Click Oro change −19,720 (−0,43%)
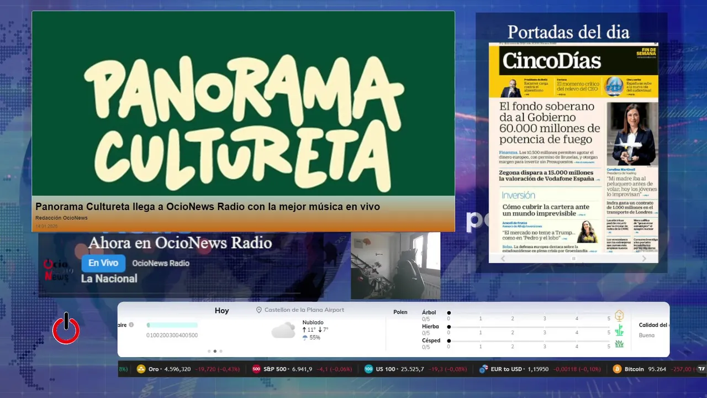This screenshot has width=707, height=398. pos(218,369)
